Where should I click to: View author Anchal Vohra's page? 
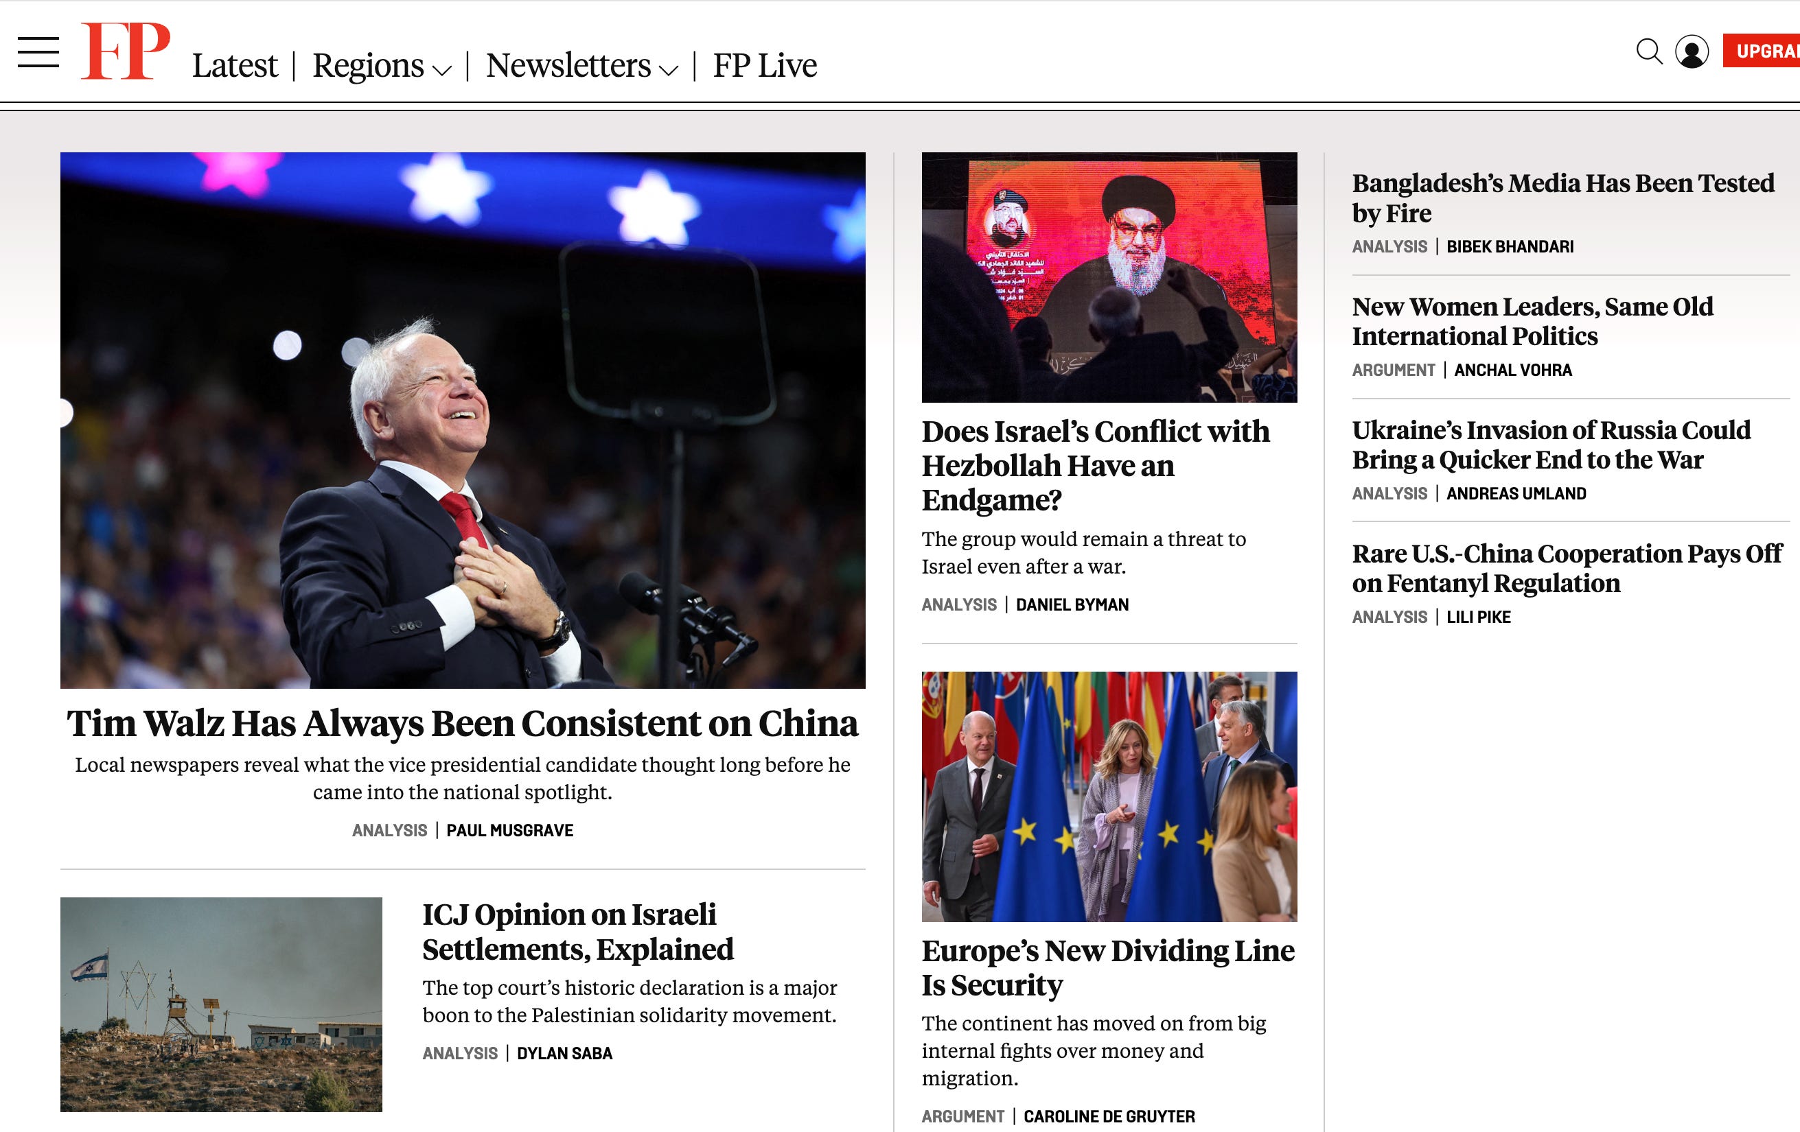coord(1513,370)
